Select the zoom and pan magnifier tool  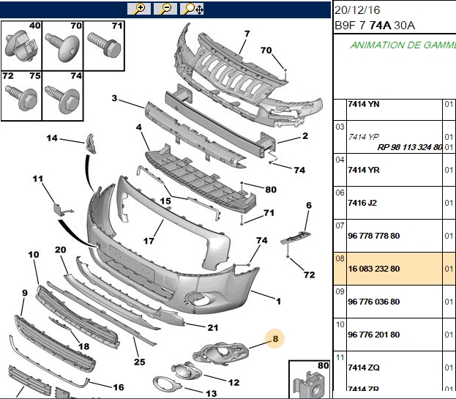[192, 9]
